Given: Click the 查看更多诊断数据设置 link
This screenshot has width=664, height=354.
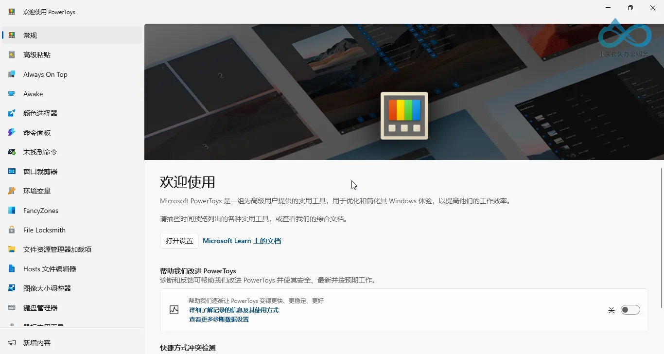Looking at the screenshot, I should pos(219,319).
